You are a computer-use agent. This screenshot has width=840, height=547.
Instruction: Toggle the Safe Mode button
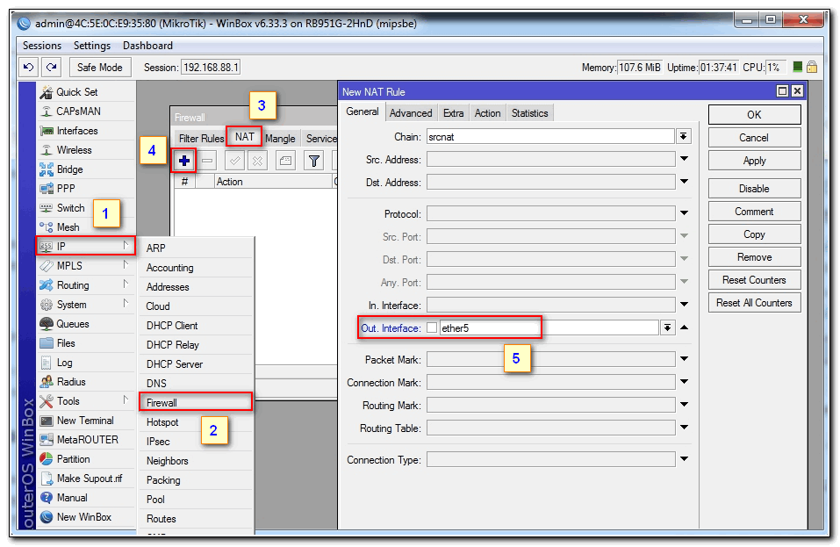point(100,68)
